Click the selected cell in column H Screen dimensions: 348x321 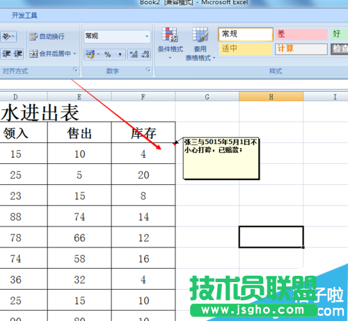[271, 237]
